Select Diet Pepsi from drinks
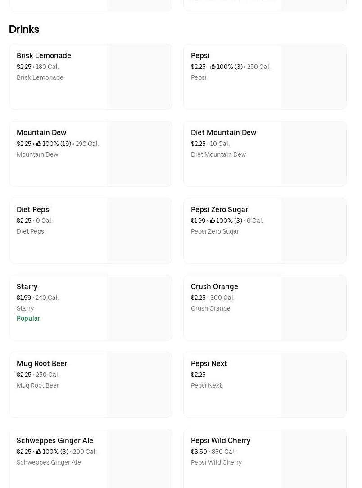The width and height of the screenshot is (362, 488). [x=34, y=210]
